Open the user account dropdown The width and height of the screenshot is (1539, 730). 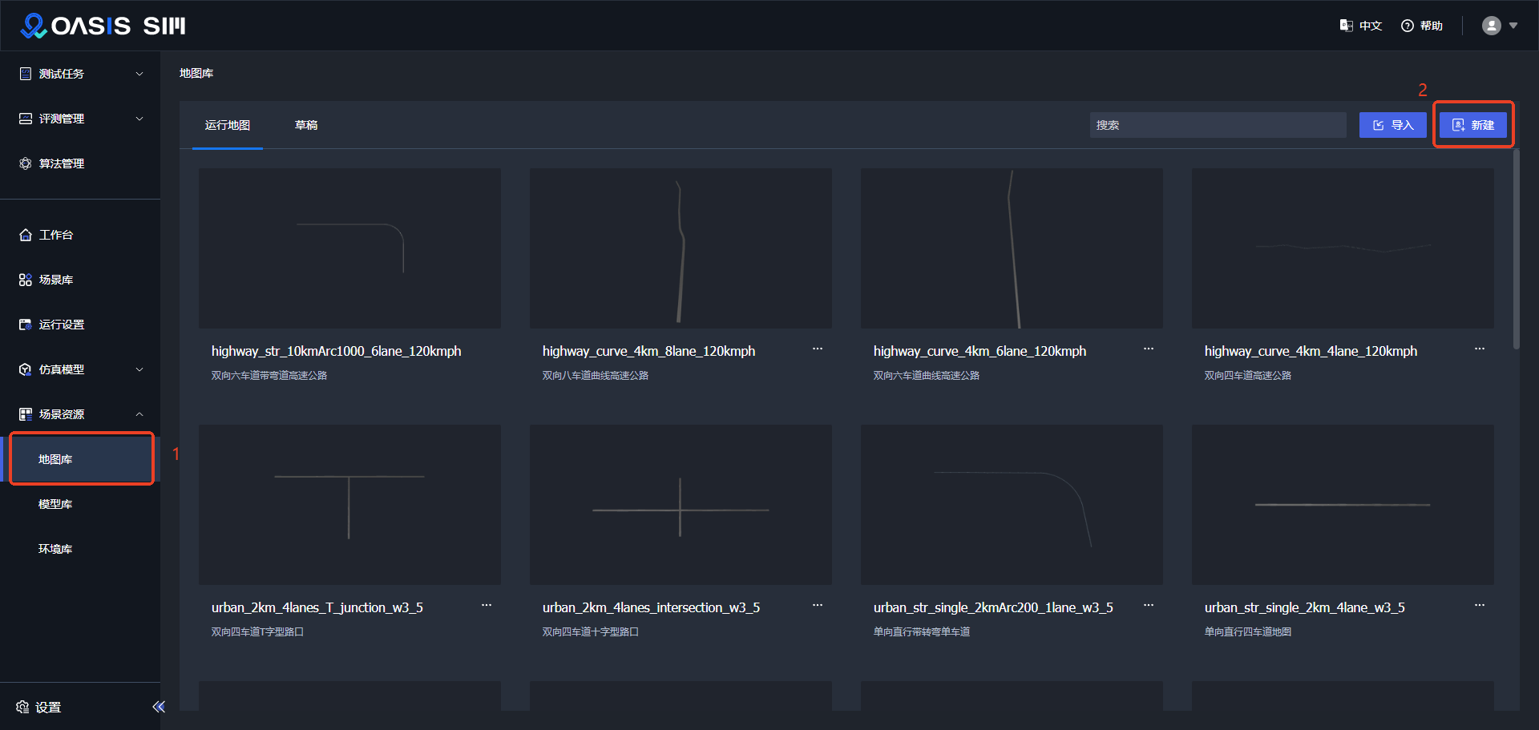[x=1499, y=26]
